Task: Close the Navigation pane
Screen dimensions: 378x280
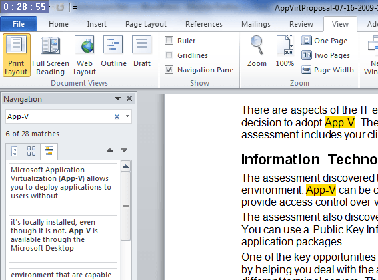Action: coord(129,98)
